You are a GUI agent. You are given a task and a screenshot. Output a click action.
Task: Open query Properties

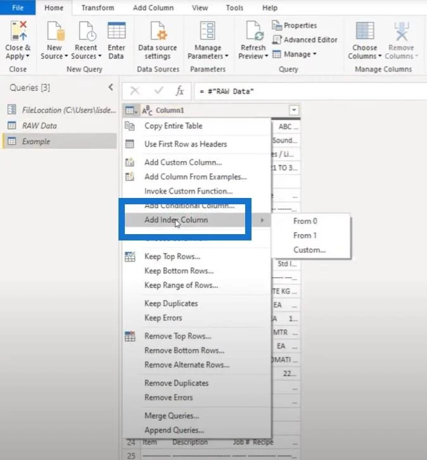(295, 25)
